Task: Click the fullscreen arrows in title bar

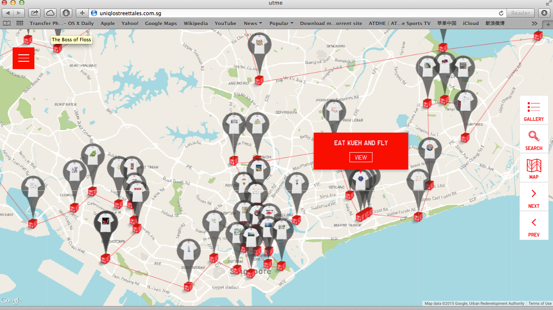Action: (x=548, y=3)
